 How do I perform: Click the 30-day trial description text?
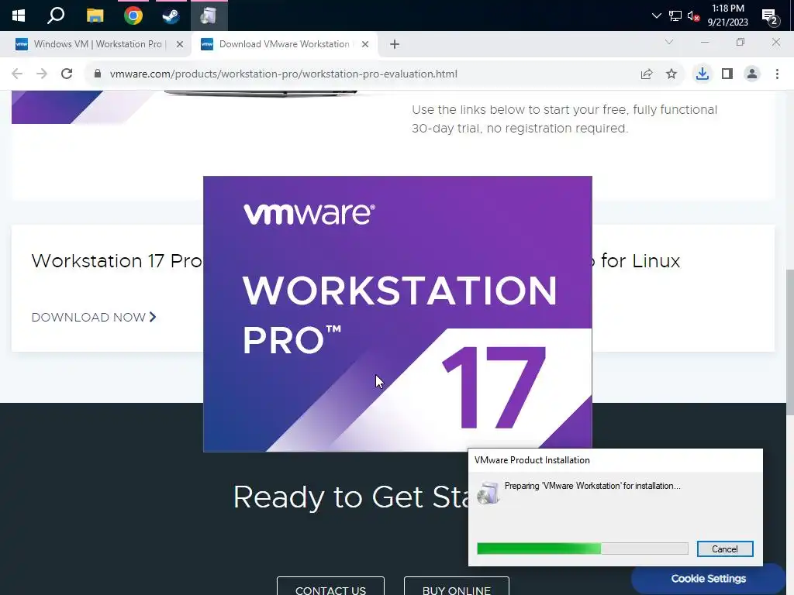564,119
